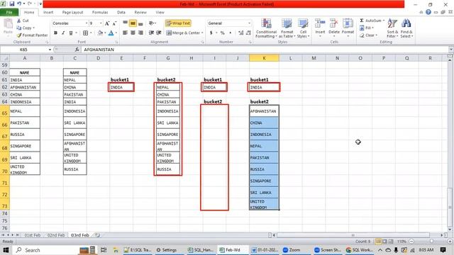Switch to the Formulas tab
This screenshot has height=255, width=454.
tap(100, 13)
